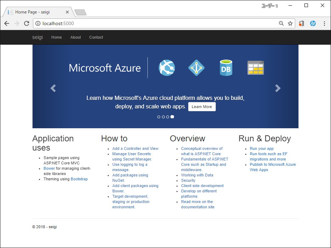This screenshot has width=331, height=248.
Task: Advance to next carousel slide
Action: pyautogui.click(x=278, y=88)
